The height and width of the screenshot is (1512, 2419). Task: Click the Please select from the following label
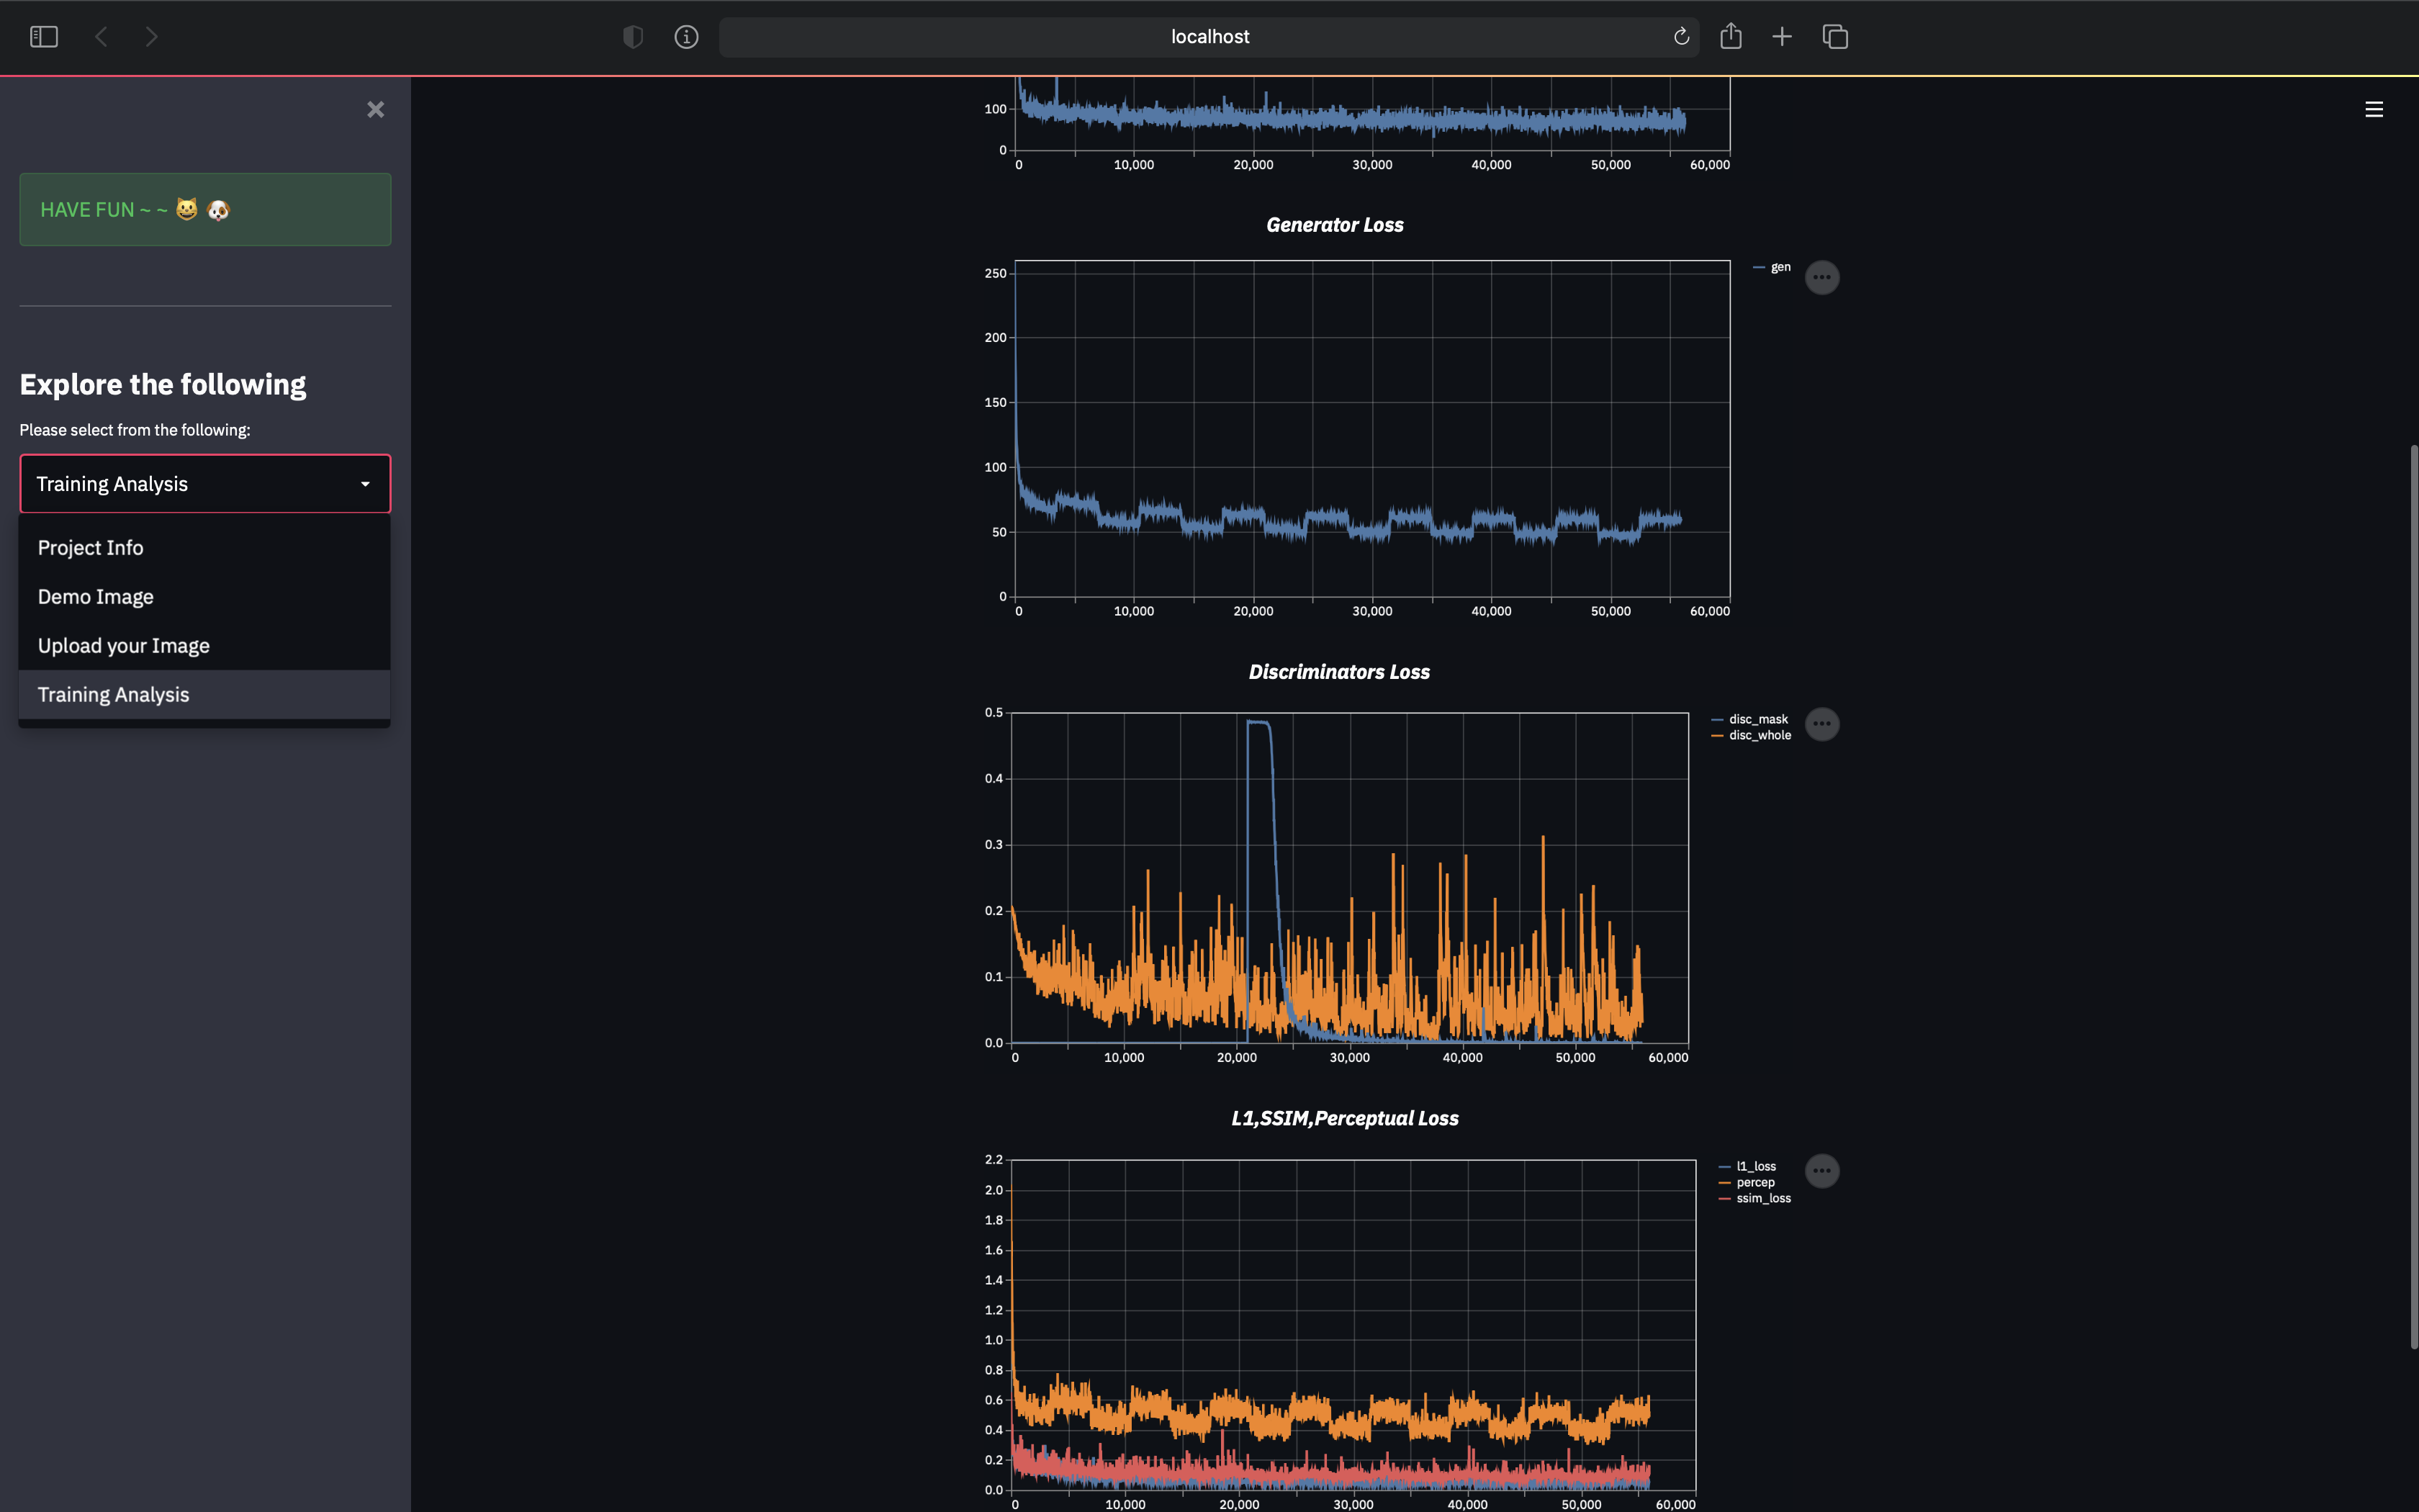click(135, 430)
